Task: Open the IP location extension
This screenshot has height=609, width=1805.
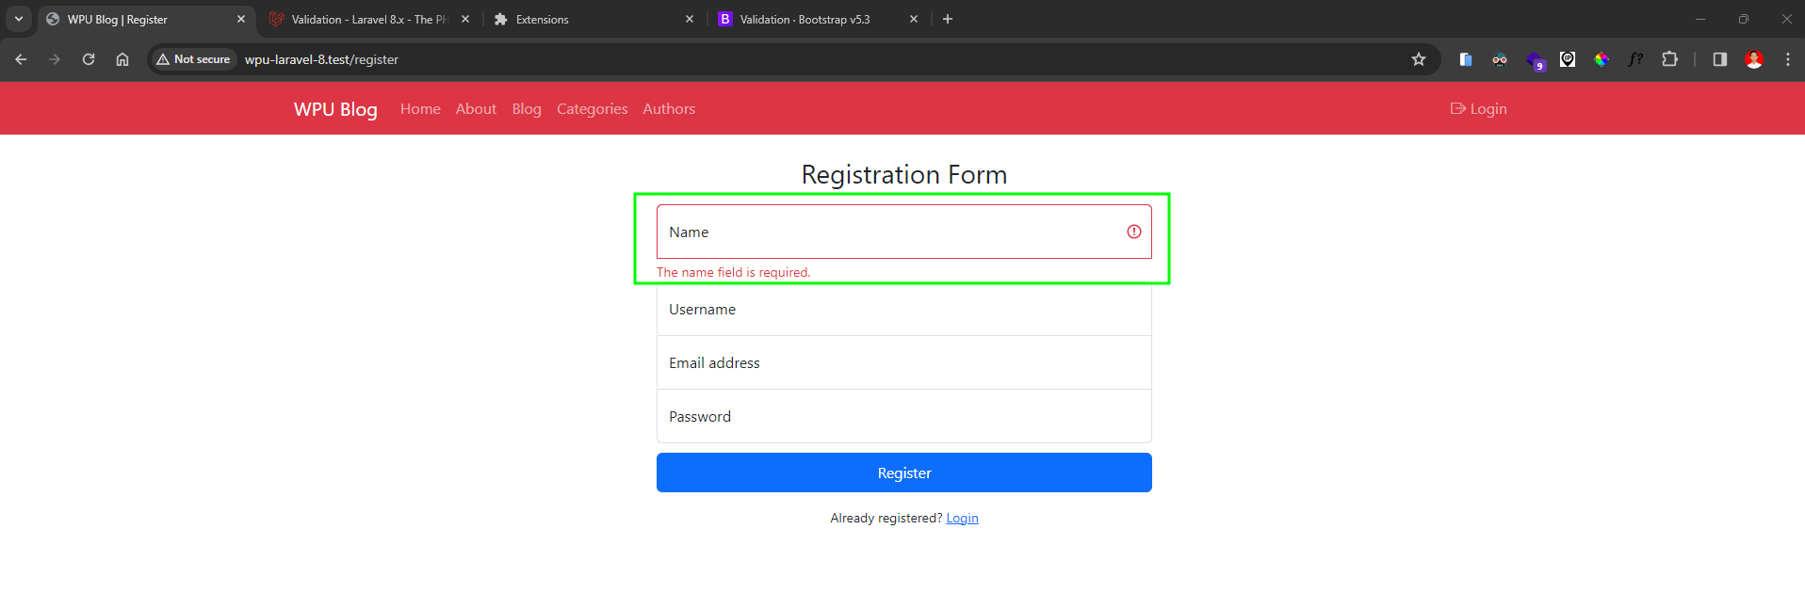Action: pyautogui.click(x=1568, y=59)
